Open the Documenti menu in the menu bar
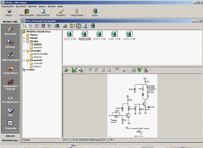 21,6
